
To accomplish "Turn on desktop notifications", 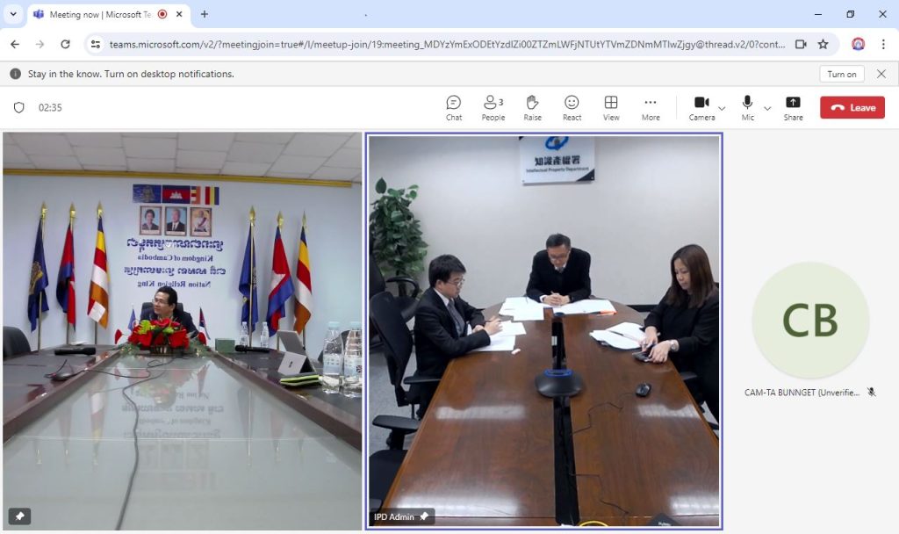I will point(841,74).
